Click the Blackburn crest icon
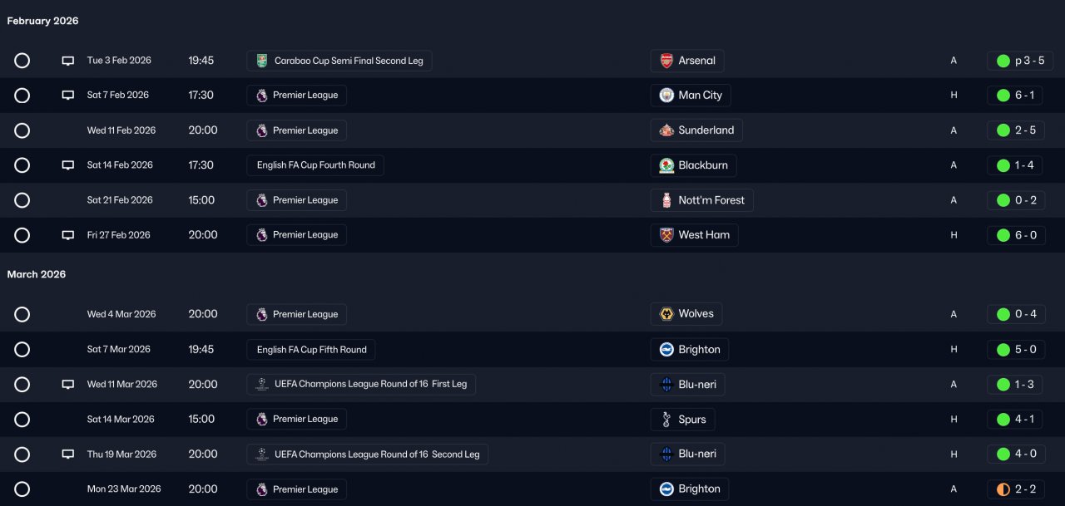Viewport: 1065px width, 506px height. click(666, 165)
